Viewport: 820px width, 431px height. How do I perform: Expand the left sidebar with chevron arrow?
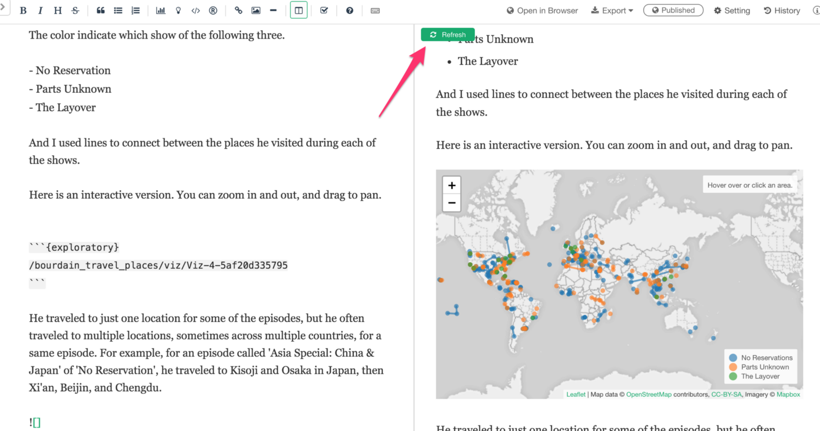point(3,7)
